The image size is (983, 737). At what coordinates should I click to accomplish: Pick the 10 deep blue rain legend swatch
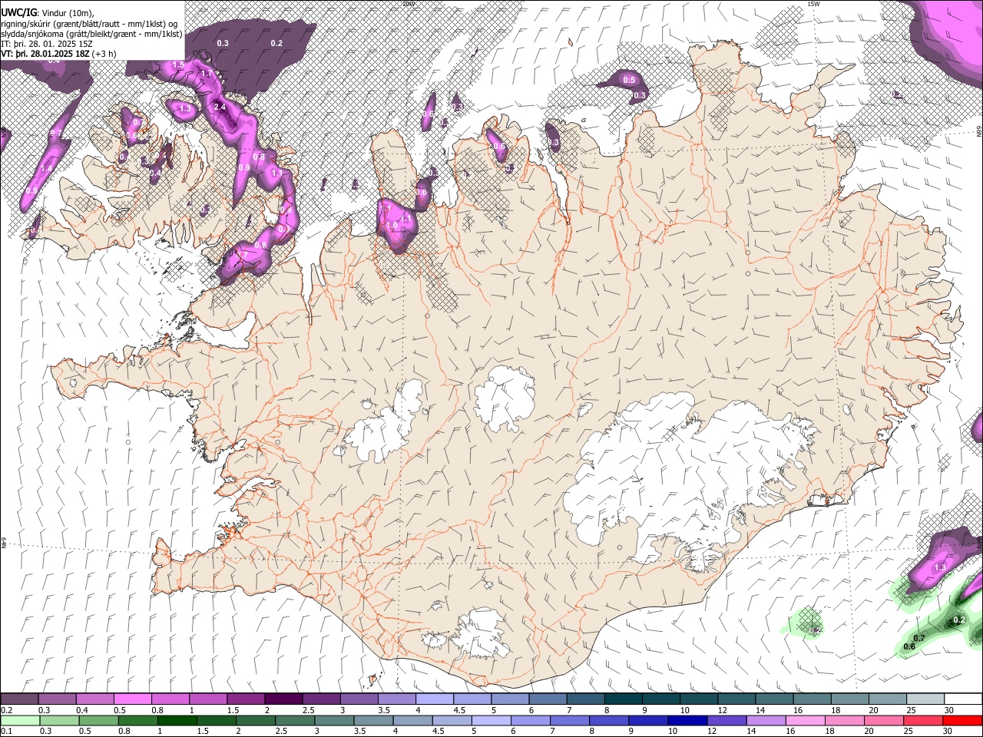686,720
